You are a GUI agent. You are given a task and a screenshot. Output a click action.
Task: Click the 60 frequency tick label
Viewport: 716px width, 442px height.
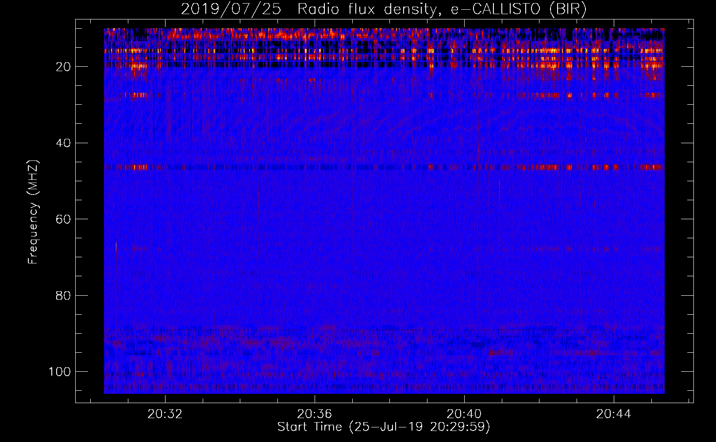(63, 219)
